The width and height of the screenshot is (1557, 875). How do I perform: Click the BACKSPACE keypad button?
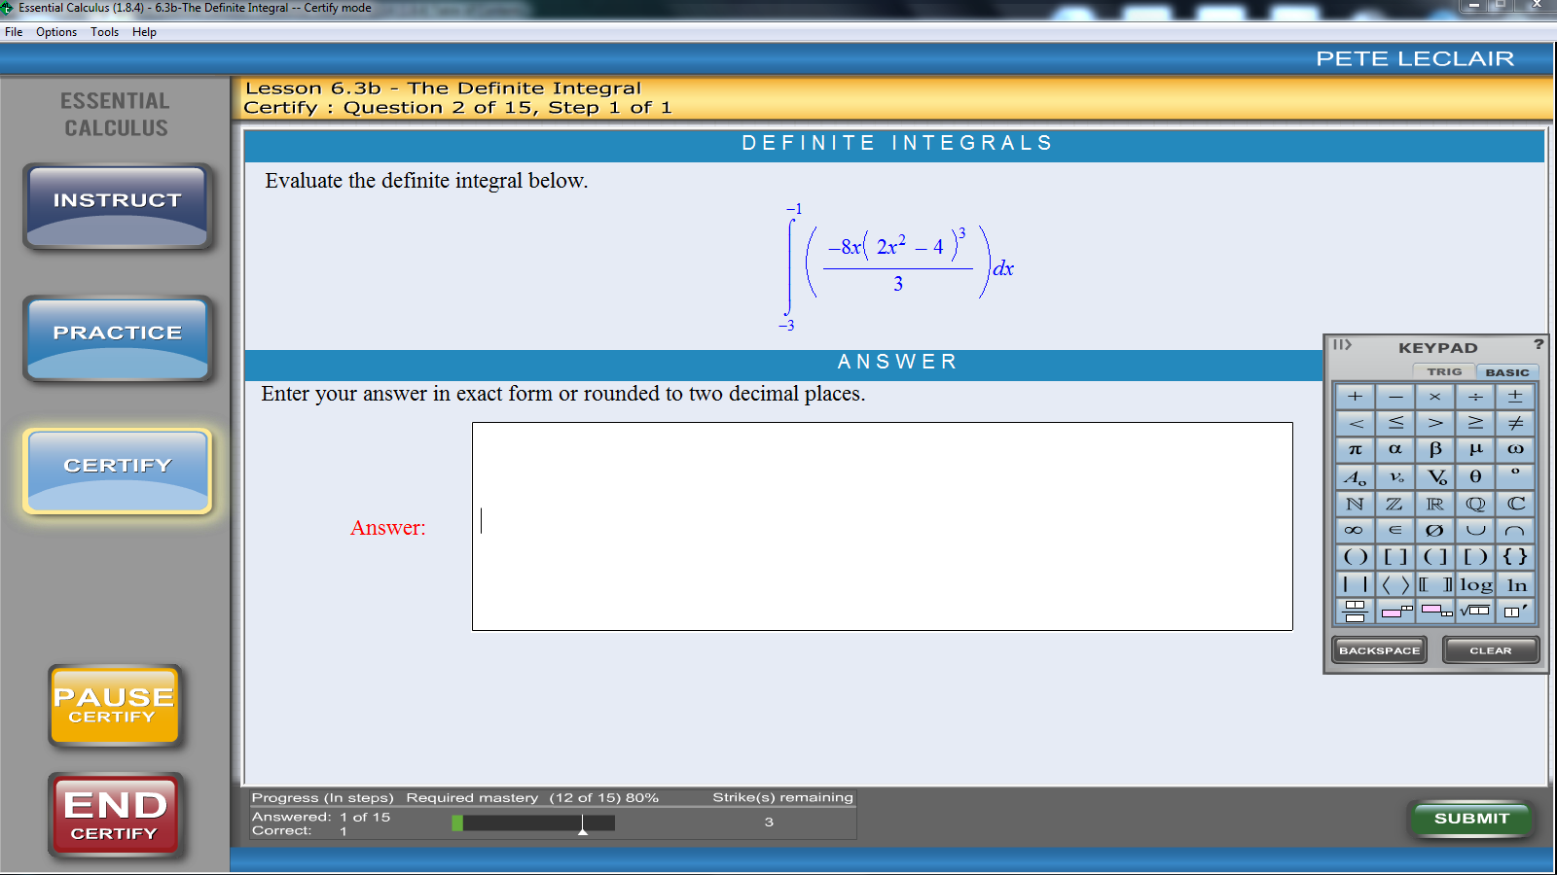click(x=1379, y=650)
